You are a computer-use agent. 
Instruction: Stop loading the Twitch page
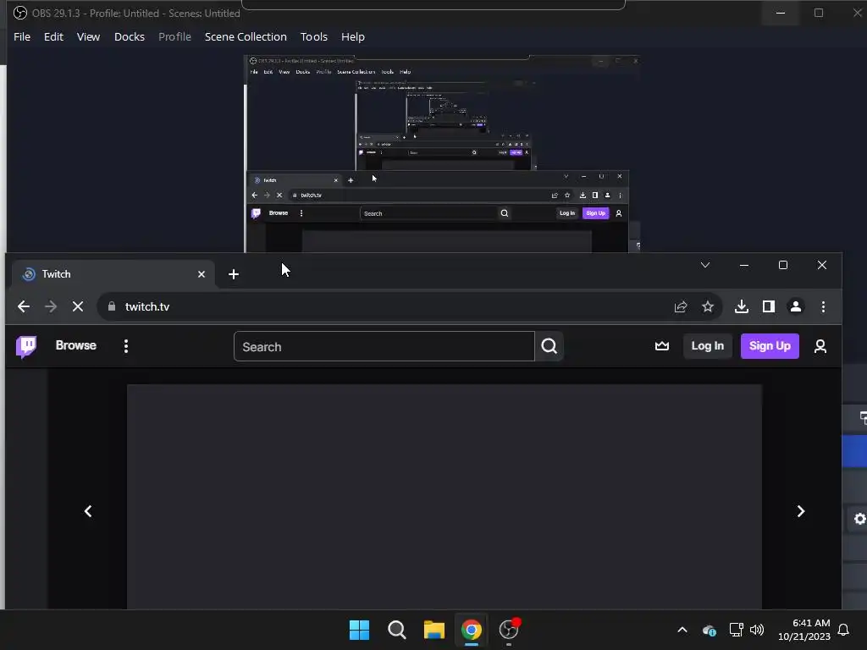(x=78, y=306)
